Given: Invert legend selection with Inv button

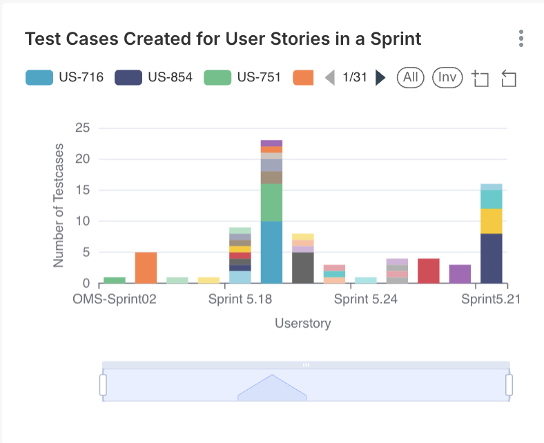Looking at the screenshot, I should [447, 77].
